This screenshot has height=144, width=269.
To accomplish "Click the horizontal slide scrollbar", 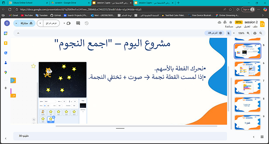I will tap(136, 126).
